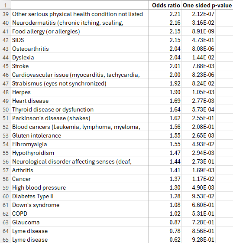This screenshot has width=233, height=243.
Task: Click the Down's syndrome cell
Action: point(80,205)
